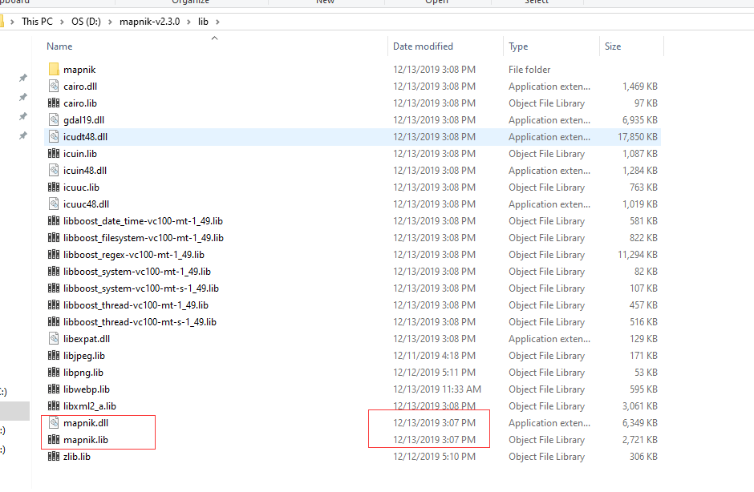The height and width of the screenshot is (492, 754).
Task: Navigate to This PC via breadcrumb
Action: [37, 21]
